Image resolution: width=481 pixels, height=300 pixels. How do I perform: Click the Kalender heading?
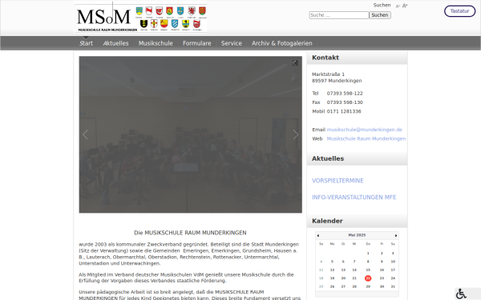pyautogui.click(x=327, y=221)
